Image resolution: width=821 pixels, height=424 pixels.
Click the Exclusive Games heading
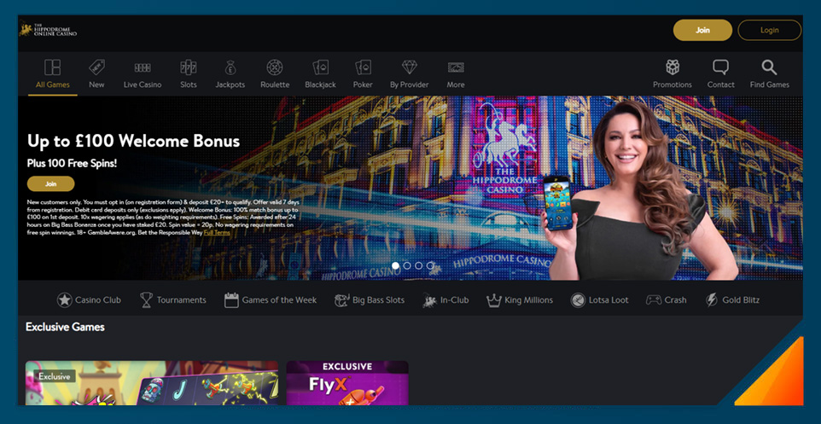65,327
